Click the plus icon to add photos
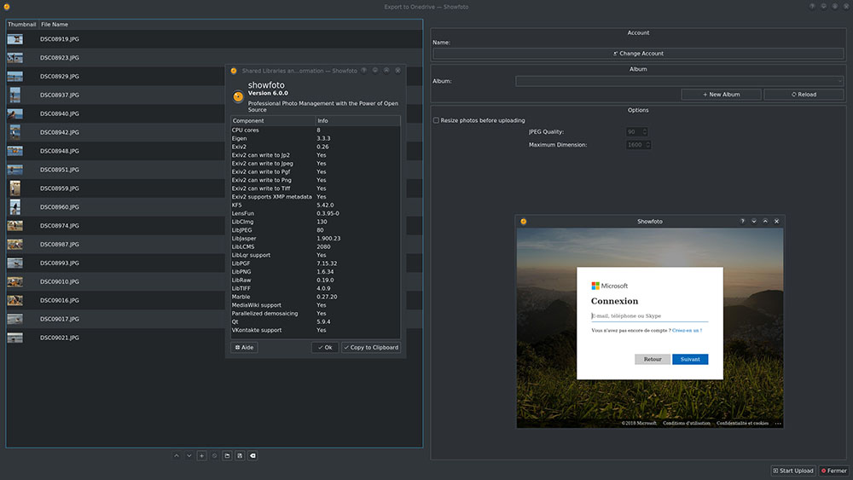This screenshot has width=853, height=480. tap(202, 456)
